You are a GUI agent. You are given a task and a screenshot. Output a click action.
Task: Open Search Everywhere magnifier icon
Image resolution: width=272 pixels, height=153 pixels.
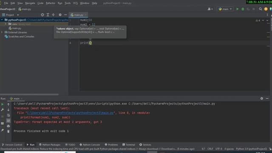coord(261,9)
